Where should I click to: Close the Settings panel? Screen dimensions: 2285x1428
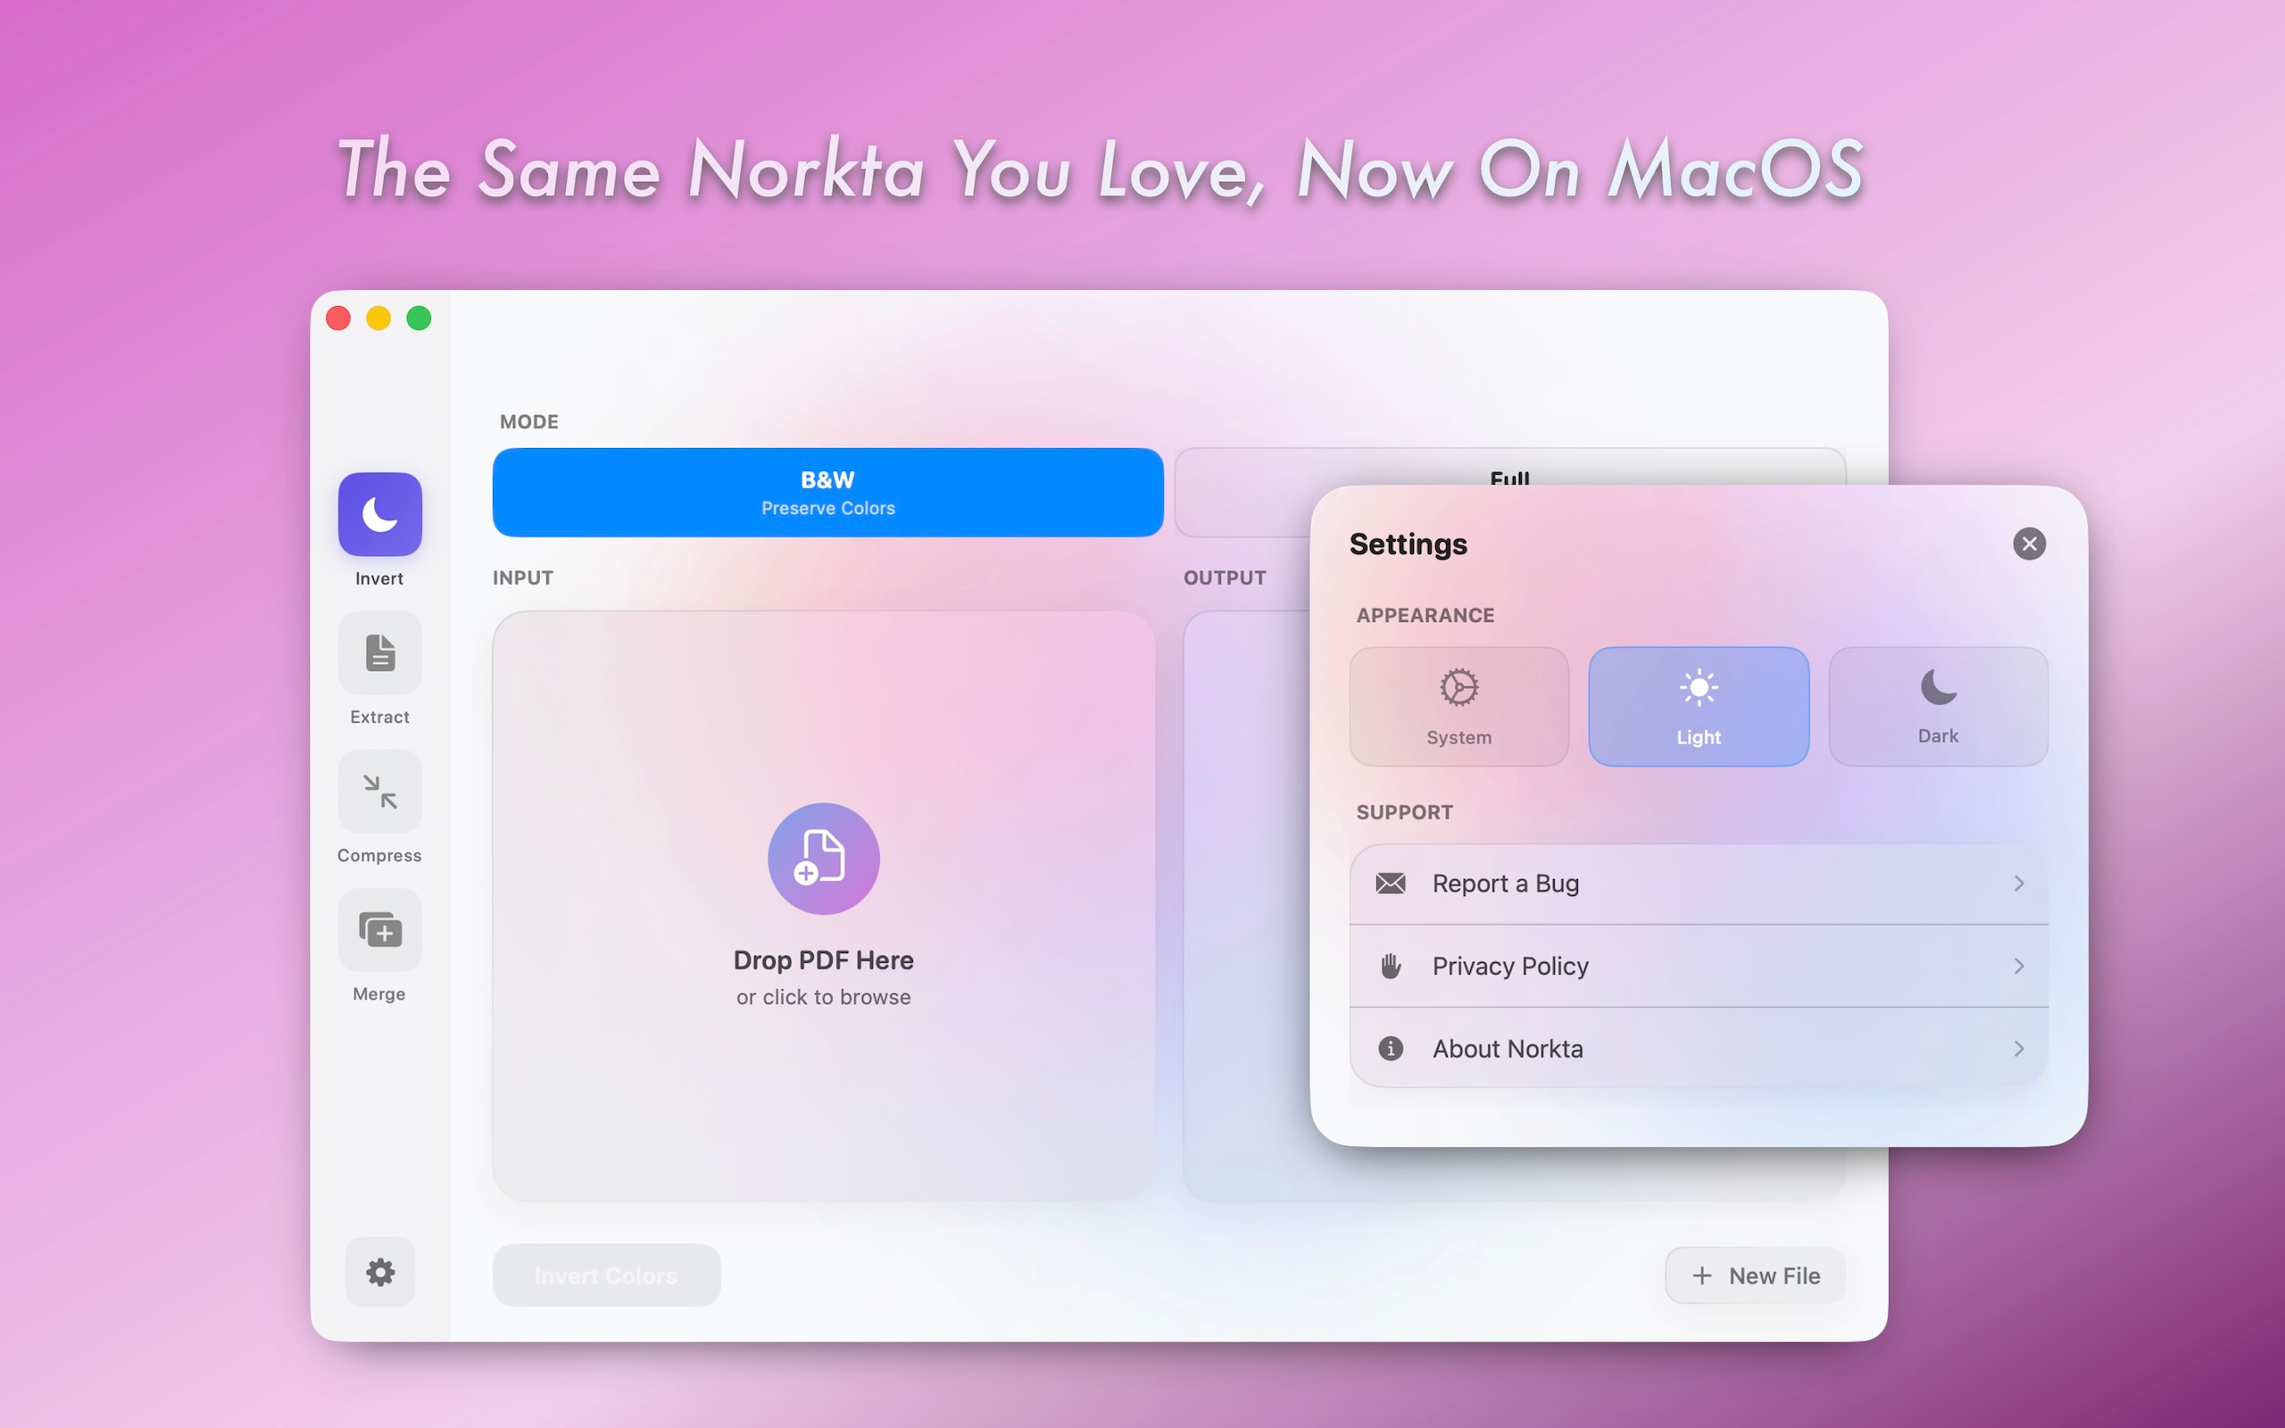2029,544
